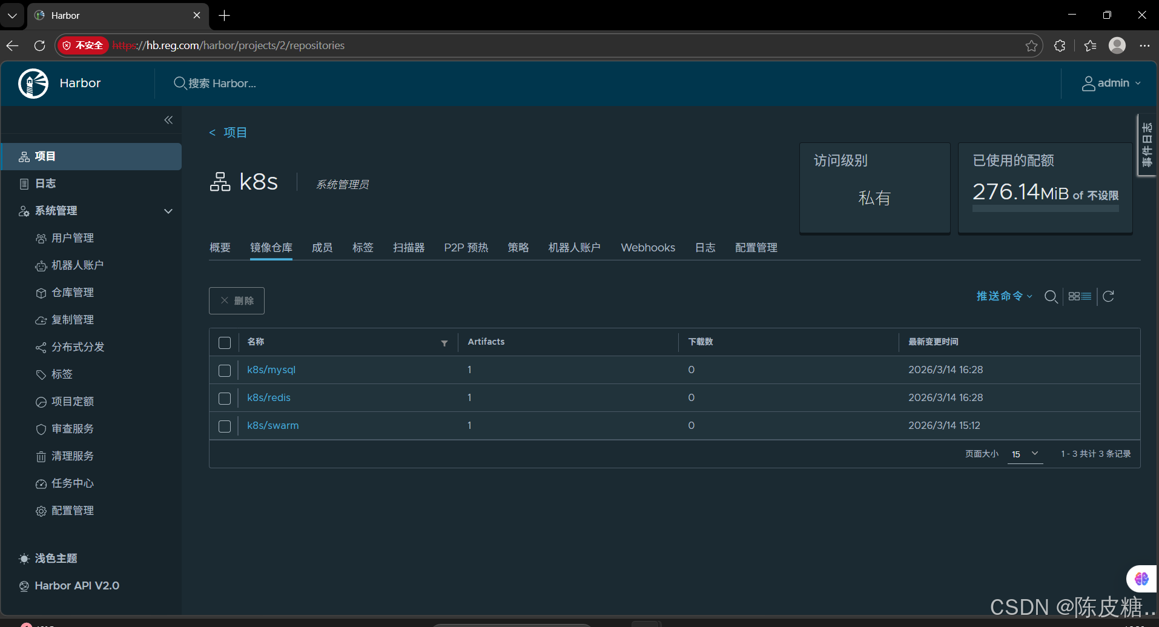Toggle the select-all repositories checkbox
This screenshot has height=627, width=1159.
[x=225, y=343]
